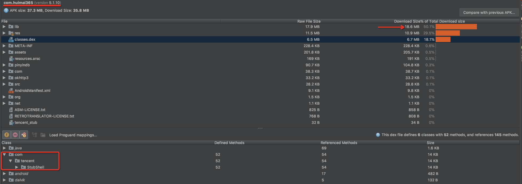This screenshot has width=522, height=184.
Task: Expand the android package arrow
Action: tap(4, 174)
